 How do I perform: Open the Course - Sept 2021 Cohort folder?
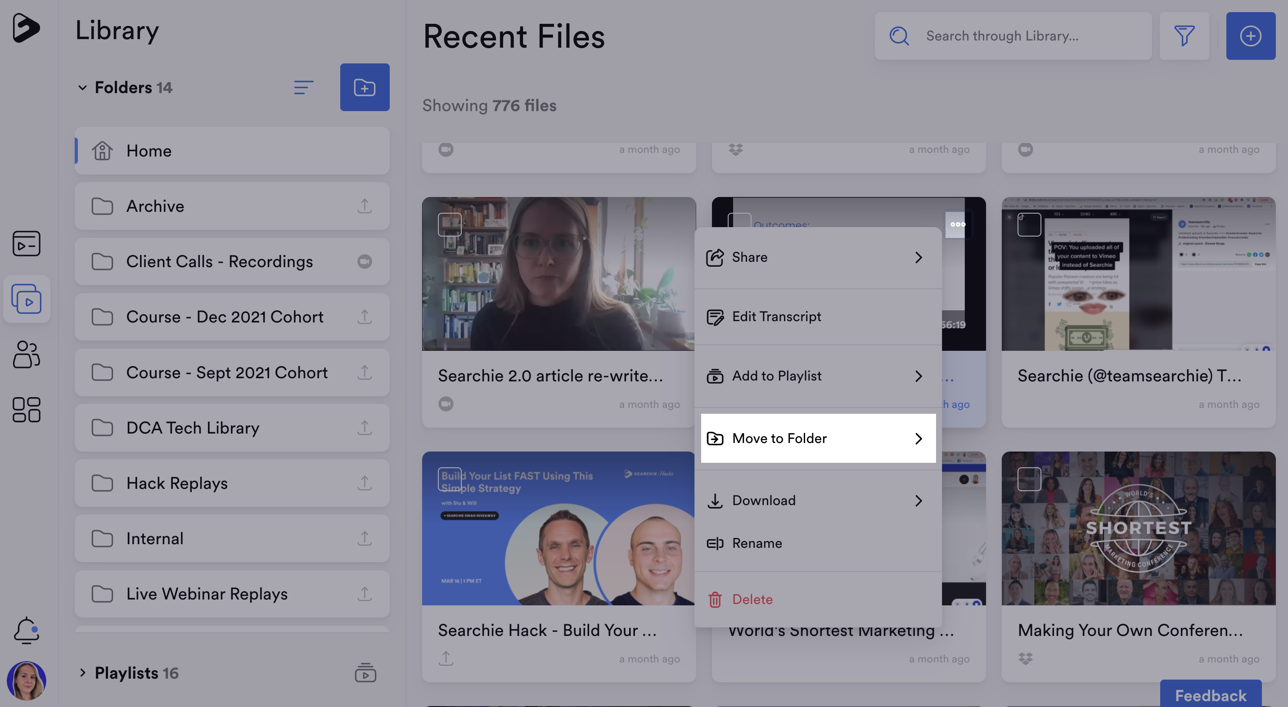click(232, 372)
